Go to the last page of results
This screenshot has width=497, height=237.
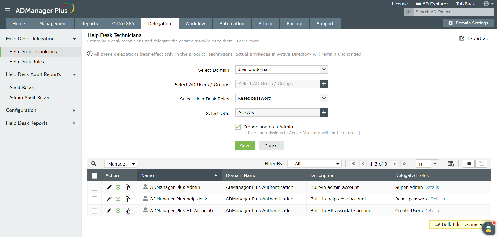coord(404,164)
